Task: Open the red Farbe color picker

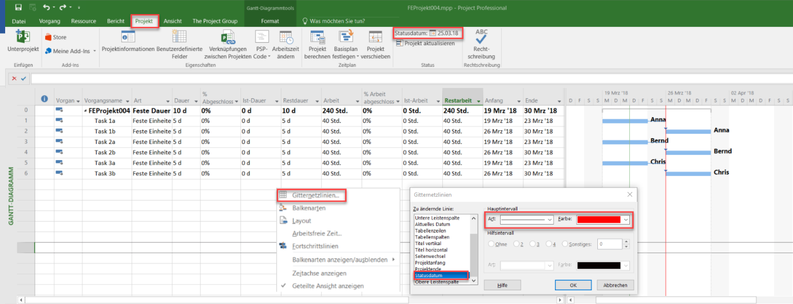Action: tap(602, 219)
